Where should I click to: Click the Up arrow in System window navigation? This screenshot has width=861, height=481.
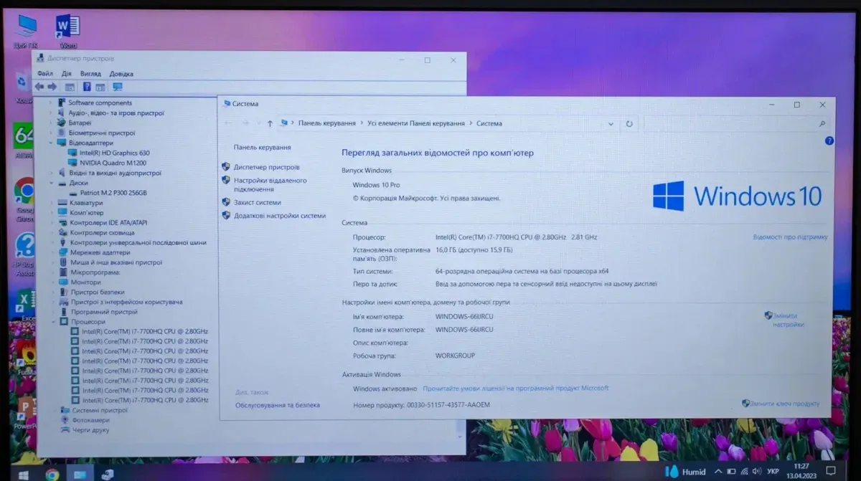[x=270, y=124]
